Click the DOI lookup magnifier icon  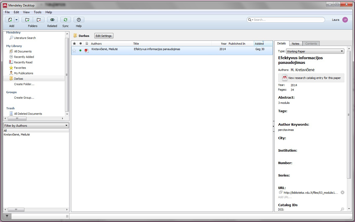pos(342,209)
